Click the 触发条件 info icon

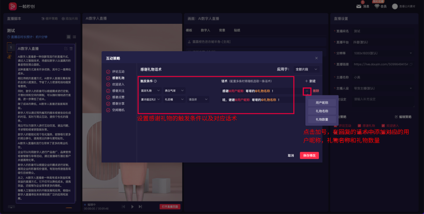[155, 81]
